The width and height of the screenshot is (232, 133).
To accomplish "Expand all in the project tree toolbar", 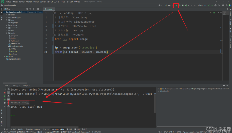I will pos(30,9).
